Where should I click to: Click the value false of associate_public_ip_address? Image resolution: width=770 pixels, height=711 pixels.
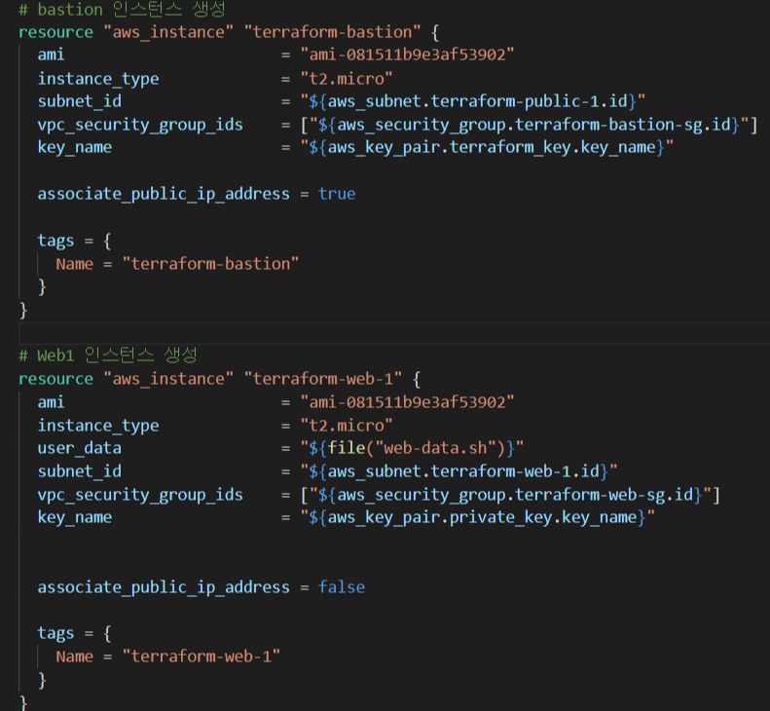pyautogui.click(x=342, y=587)
